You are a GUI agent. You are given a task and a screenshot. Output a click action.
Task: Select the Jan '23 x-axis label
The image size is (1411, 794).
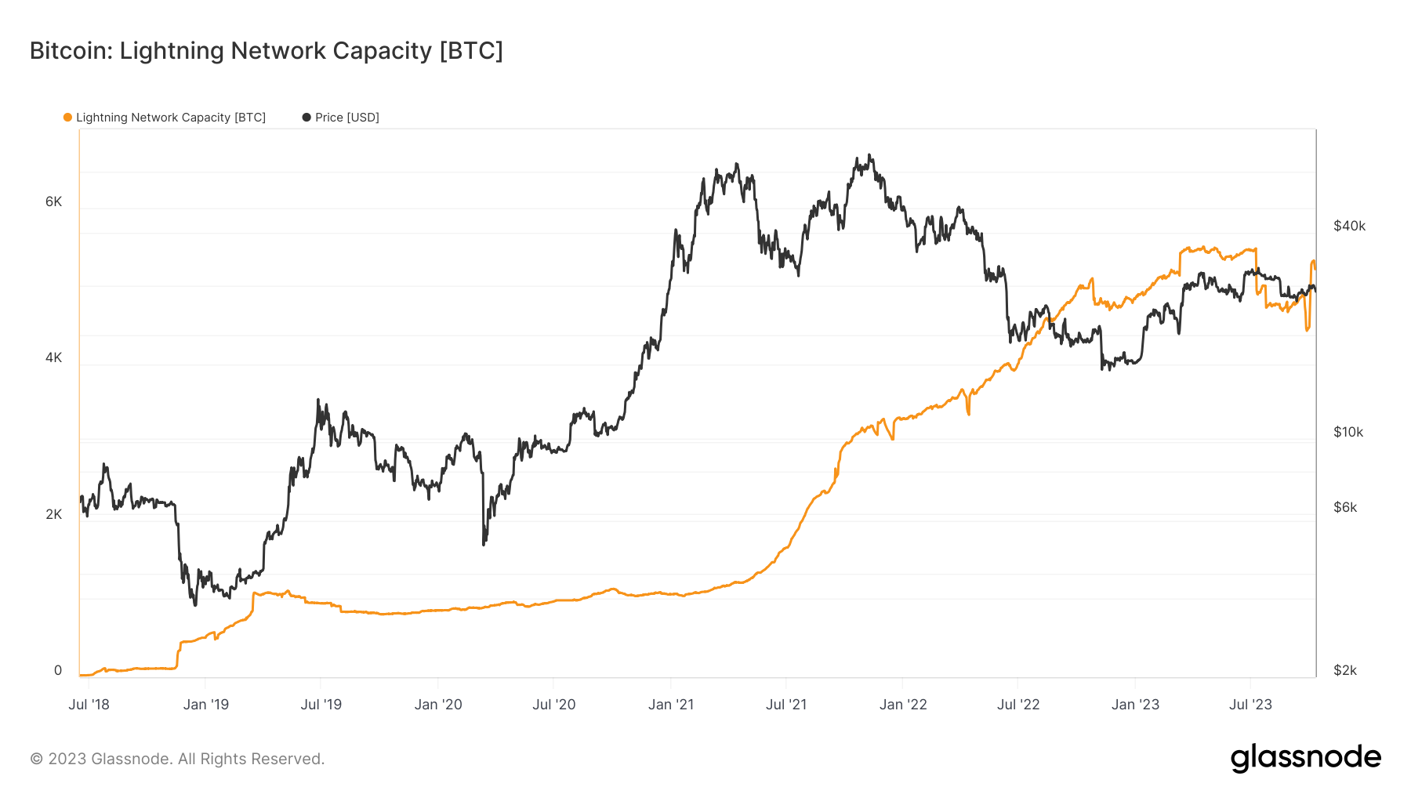point(1135,705)
